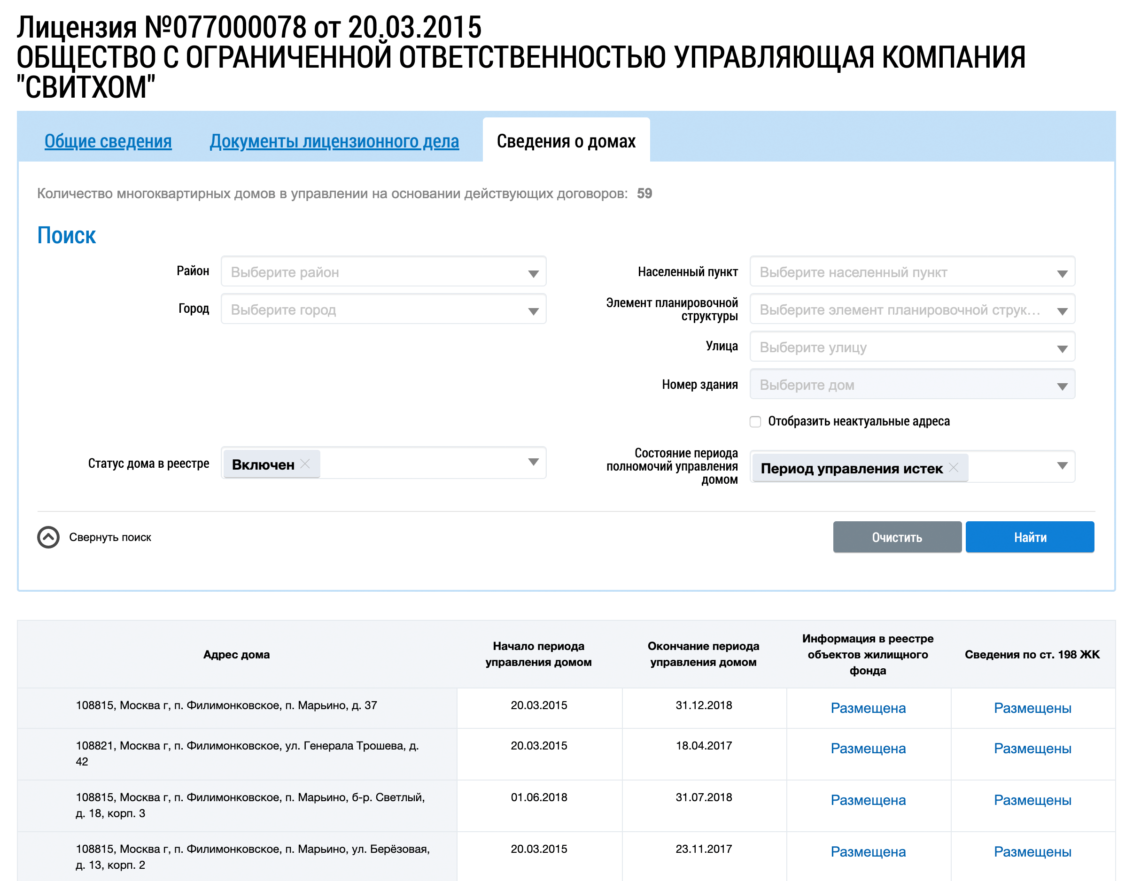Open Размещены link for Генерала Трошева row

click(x=1032, y=748)
